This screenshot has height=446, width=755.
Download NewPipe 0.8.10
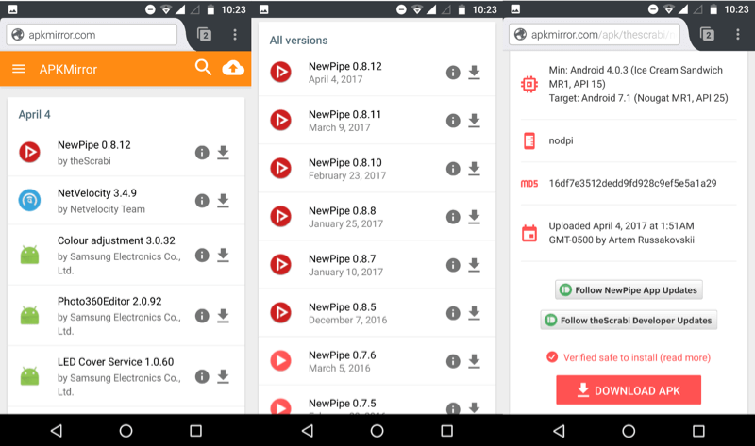pyautogui.click(x=475, y=169)
